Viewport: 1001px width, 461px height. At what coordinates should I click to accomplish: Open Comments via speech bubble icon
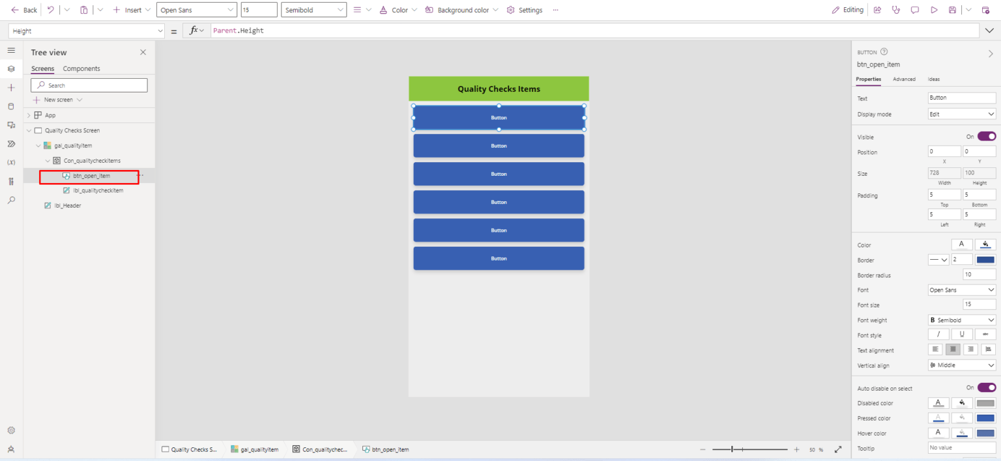coord(915,10)
